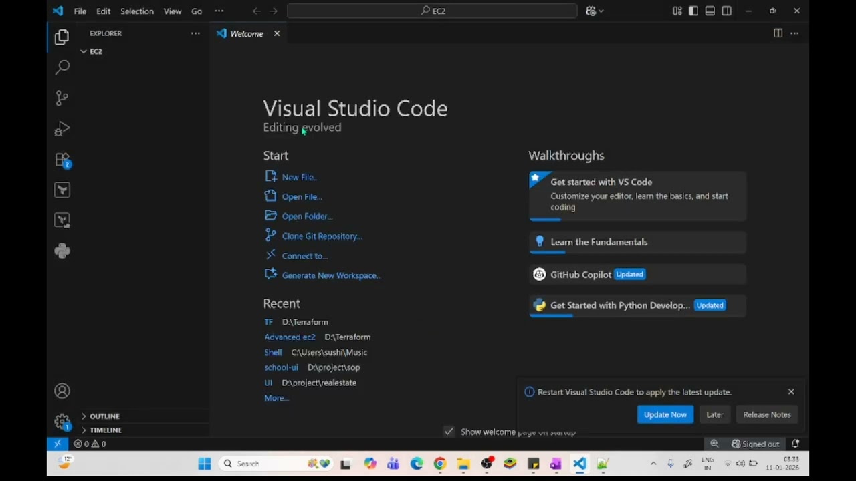The height and width of the screenshot is (481, 856).
Task: Open recent folder Advanced ec2
Action: (290, 337)
